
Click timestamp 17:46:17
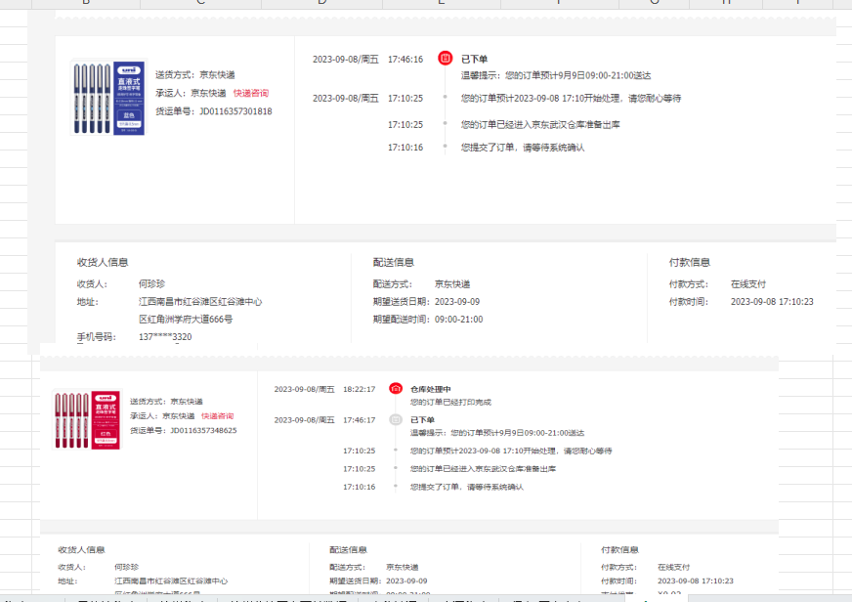click(x=360, y=420)
